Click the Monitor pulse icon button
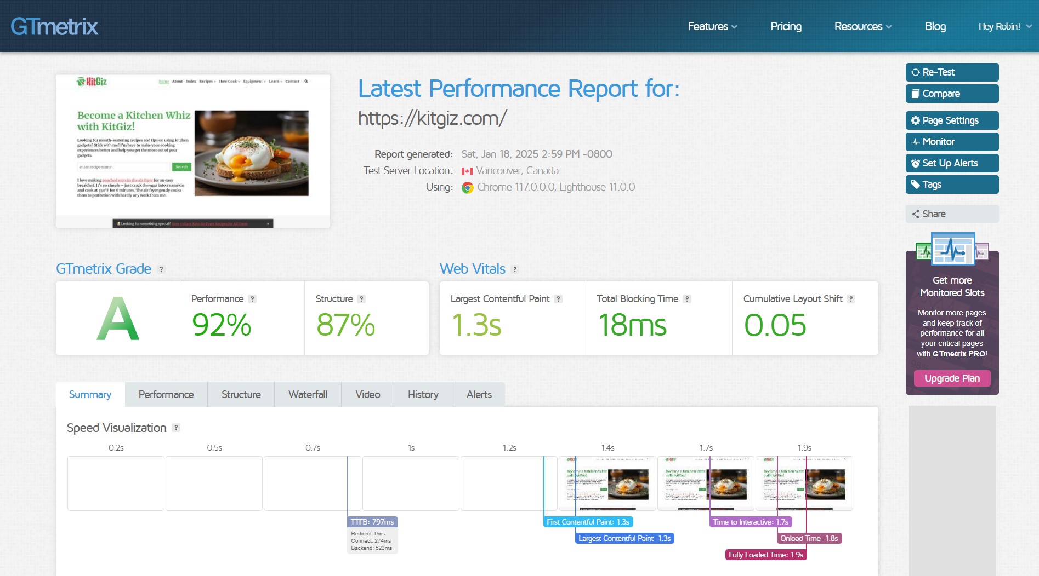Image resolution: width=1039 pixels, height=576 pixels. pyautogui.click(x=951, y=142)
